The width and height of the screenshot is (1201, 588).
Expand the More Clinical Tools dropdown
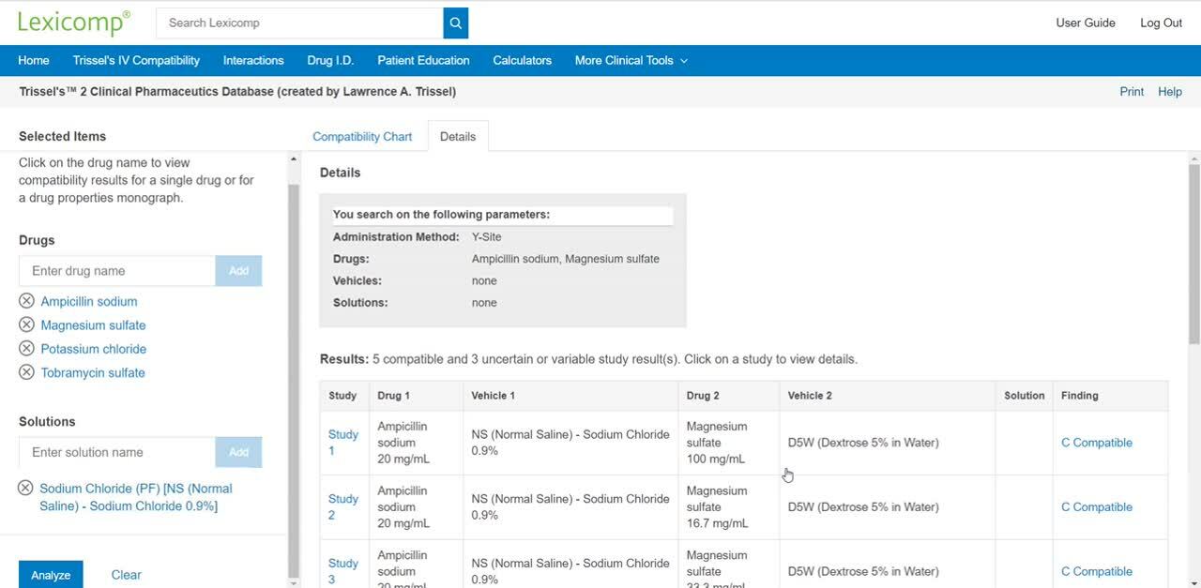click(631, 60)
